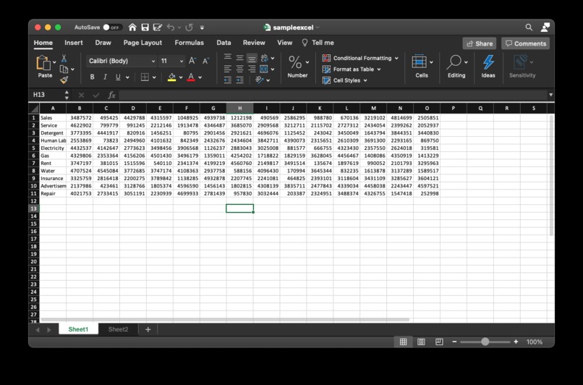Activate the Format Painter brush
The image size is (583, 385).
pyautogui.click(x=64, y=80)
